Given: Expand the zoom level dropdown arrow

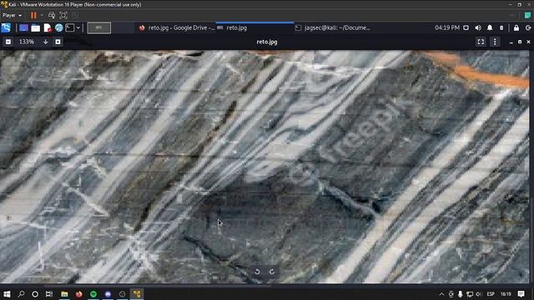Looking at the screenshot, I should (46, 42).
